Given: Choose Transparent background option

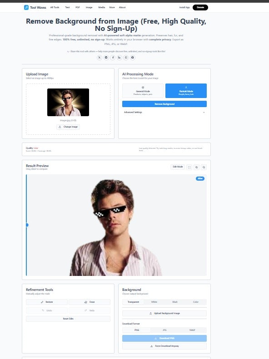Looking at the screenshot, I should [133, 302].
